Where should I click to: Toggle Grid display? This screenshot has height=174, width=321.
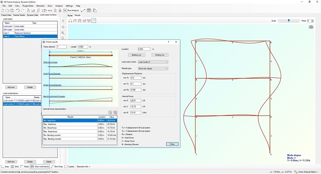pyautogui.click(x=14, y=167)
